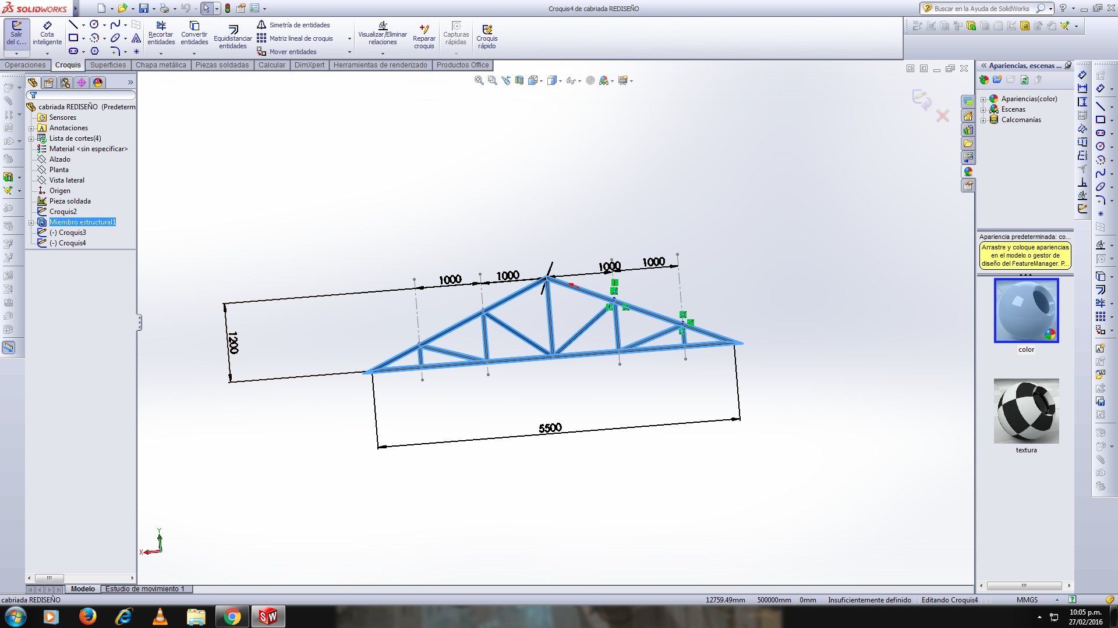Viewport: 1118px width, 628px height.
Task: Switch to Operaciones tab
Action: [25, 65]
